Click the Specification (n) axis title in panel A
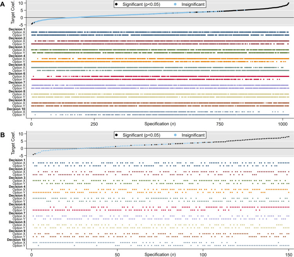The image size is (294, 257). point(160,124)
